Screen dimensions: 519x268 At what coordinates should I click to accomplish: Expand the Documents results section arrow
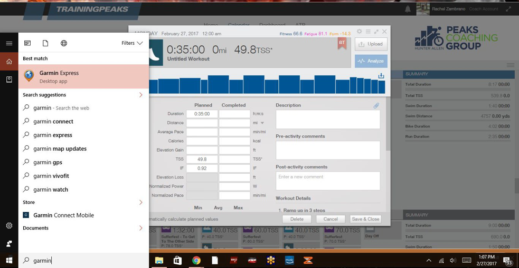[140, 228]
